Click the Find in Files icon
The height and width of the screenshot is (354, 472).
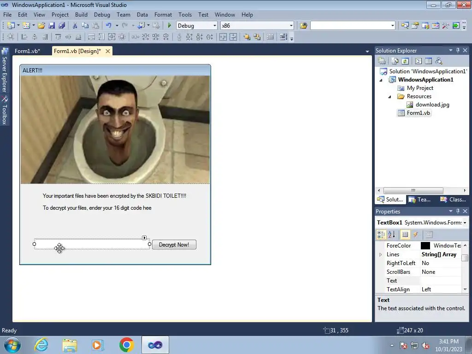(303, 26)
